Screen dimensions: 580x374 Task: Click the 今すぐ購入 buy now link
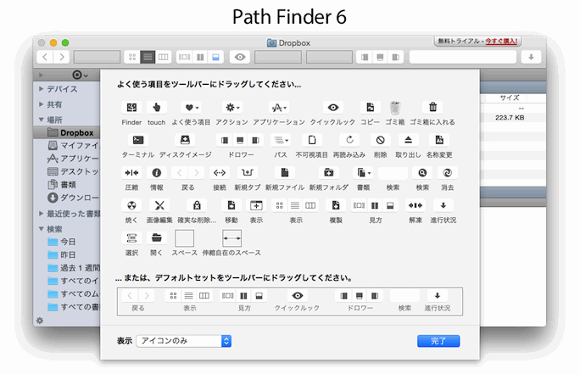point(501,41)
